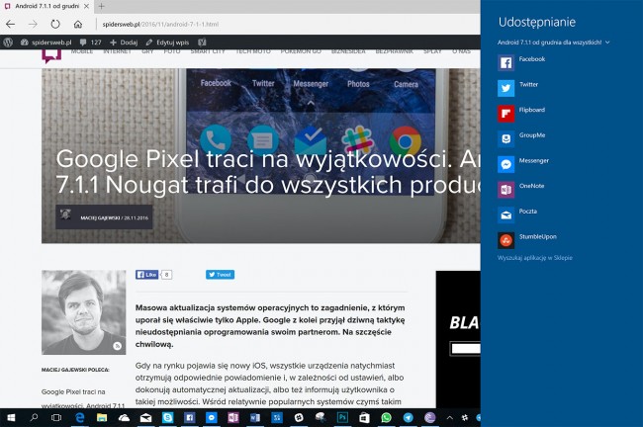Show hidden system tray icons

coord(449,417)
